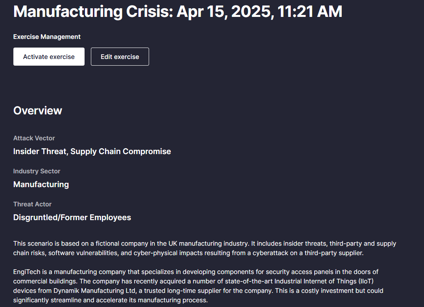
Task: Click the Threat Actor field label
Action: 32,204
